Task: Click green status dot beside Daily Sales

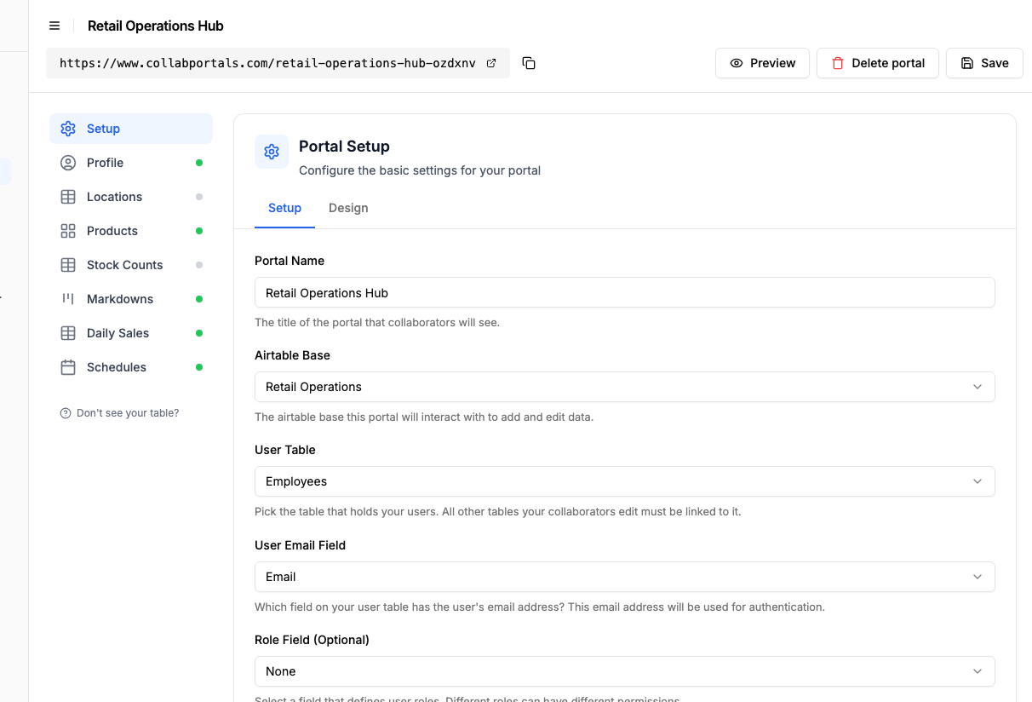Action: click(199, 333)
